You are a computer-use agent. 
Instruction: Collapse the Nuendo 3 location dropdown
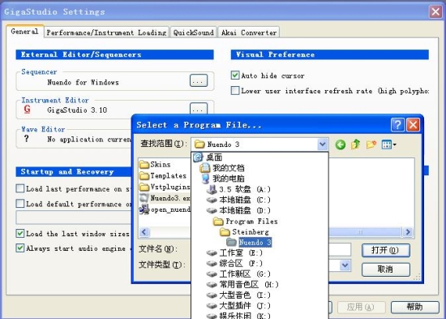pos(322,144)
